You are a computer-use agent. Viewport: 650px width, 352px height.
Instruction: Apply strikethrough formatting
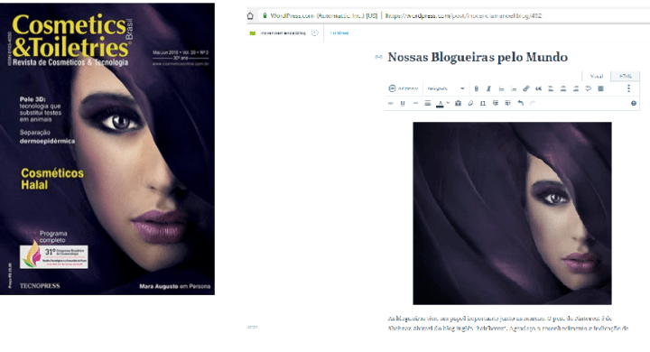(x=391, y=103)
